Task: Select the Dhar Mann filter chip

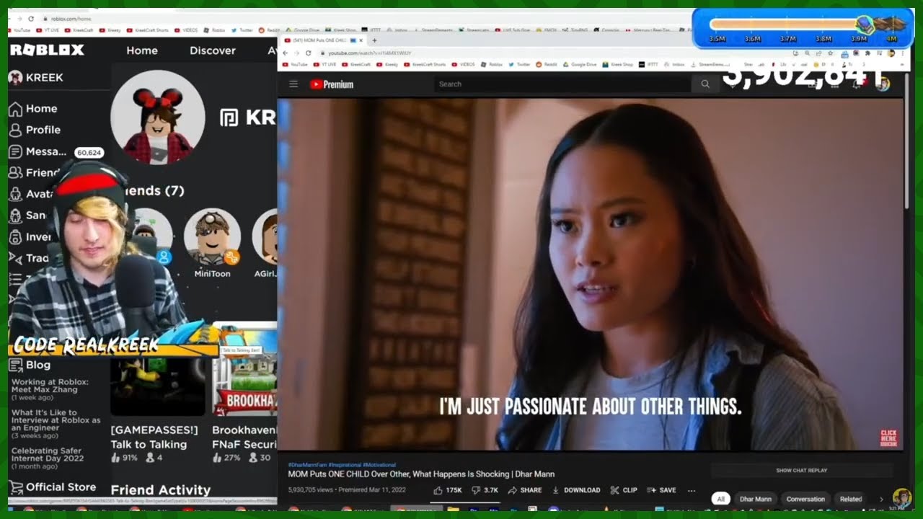Action: 755,499
